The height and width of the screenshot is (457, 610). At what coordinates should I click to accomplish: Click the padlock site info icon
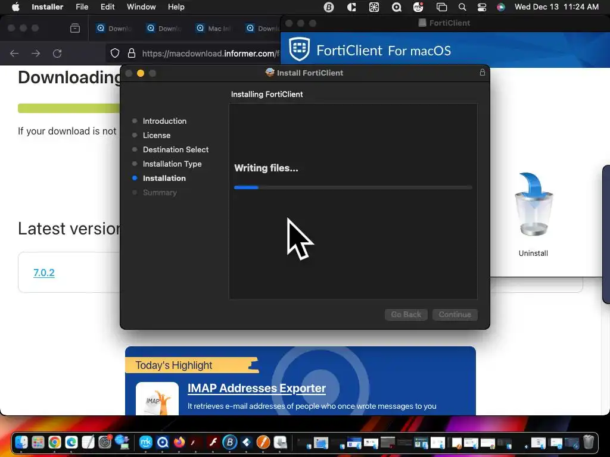pyautogui.click(x=132, y=53)
